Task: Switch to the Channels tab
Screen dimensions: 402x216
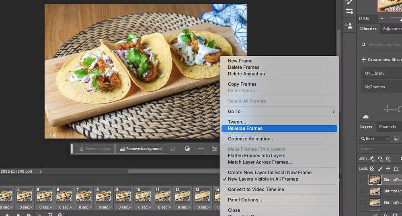Action: (x=387, y=127)
